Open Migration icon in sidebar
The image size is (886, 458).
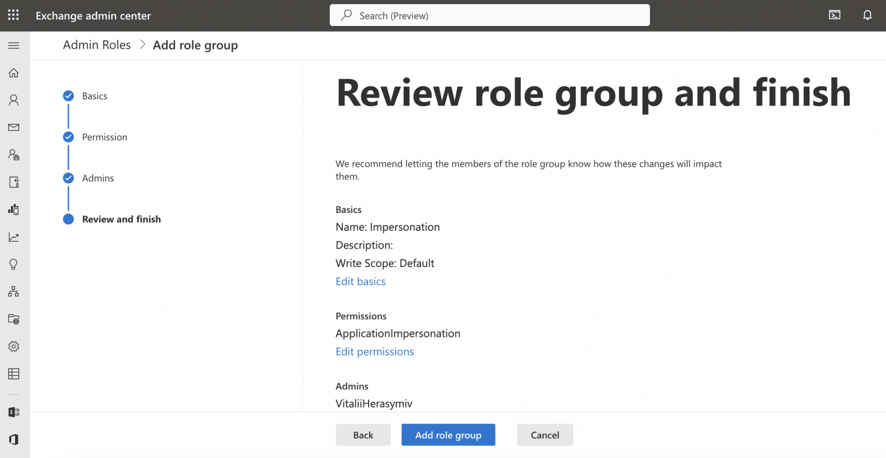[14, 182]
